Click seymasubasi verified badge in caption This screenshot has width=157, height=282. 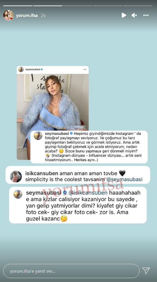[71, 134]
